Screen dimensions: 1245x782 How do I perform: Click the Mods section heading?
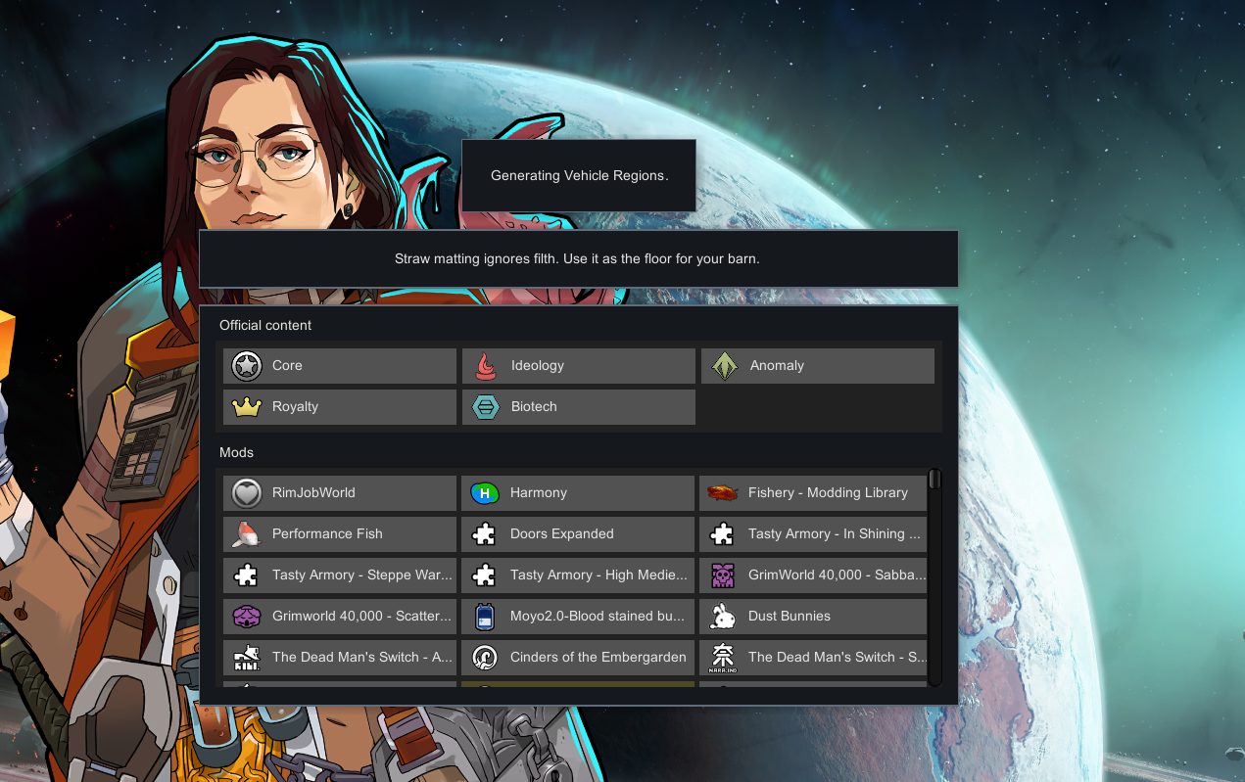[236, 452]
